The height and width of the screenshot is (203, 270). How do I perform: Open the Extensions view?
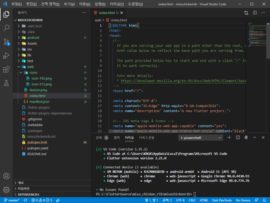pyautogui.click(x=6, y=69)
